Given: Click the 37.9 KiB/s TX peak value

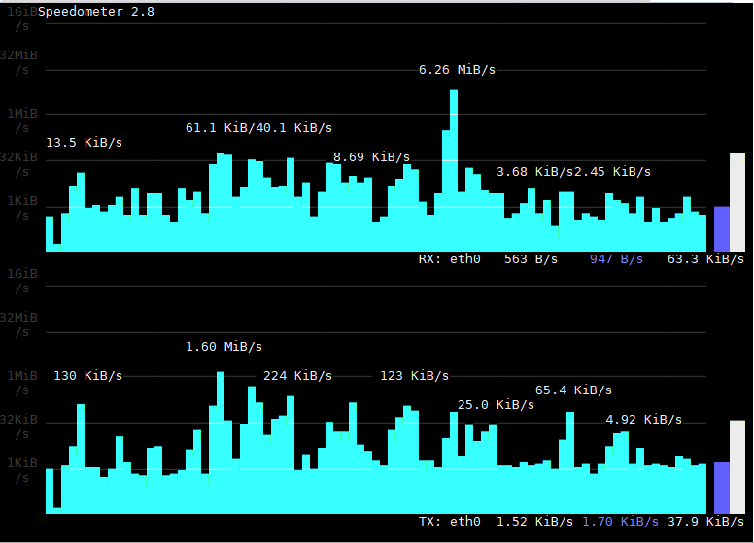Looking at the screenshot, I should [x=705, y=522].
